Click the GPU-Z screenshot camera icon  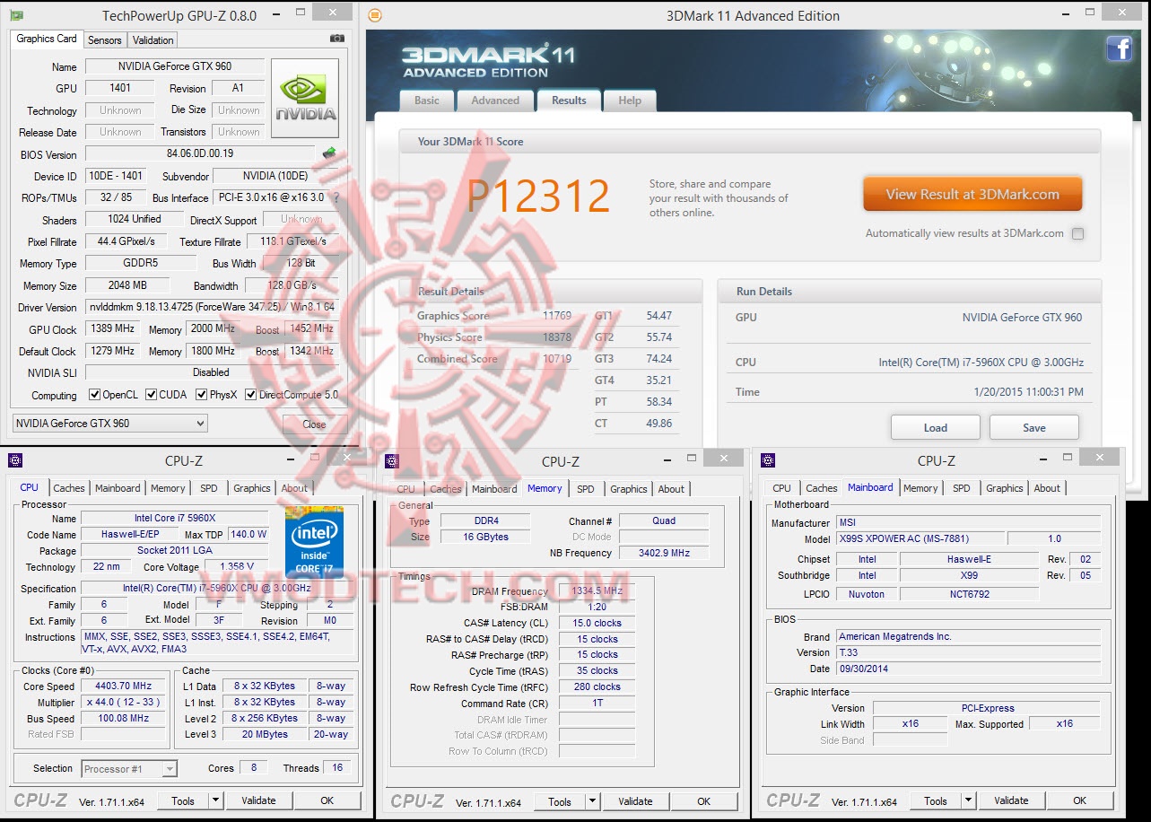(337, 39)
